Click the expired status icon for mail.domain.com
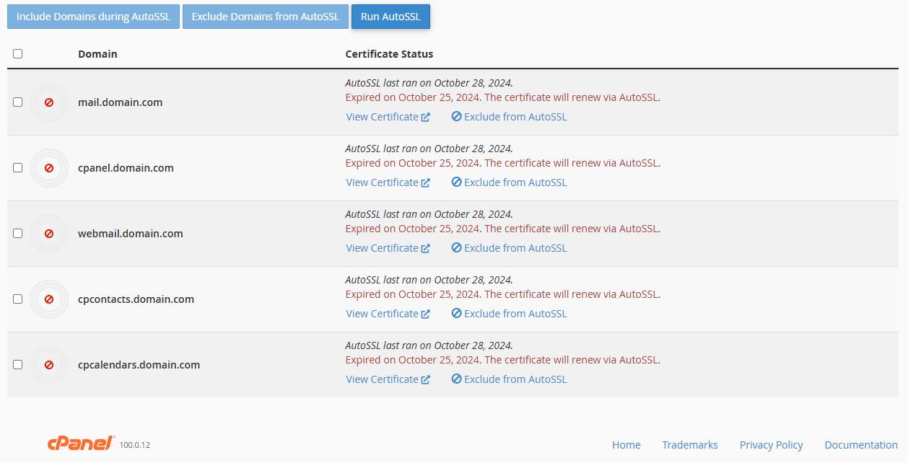The width and height of the screenshot is (908, 463). pyautogui.click(x=49, y=102)
